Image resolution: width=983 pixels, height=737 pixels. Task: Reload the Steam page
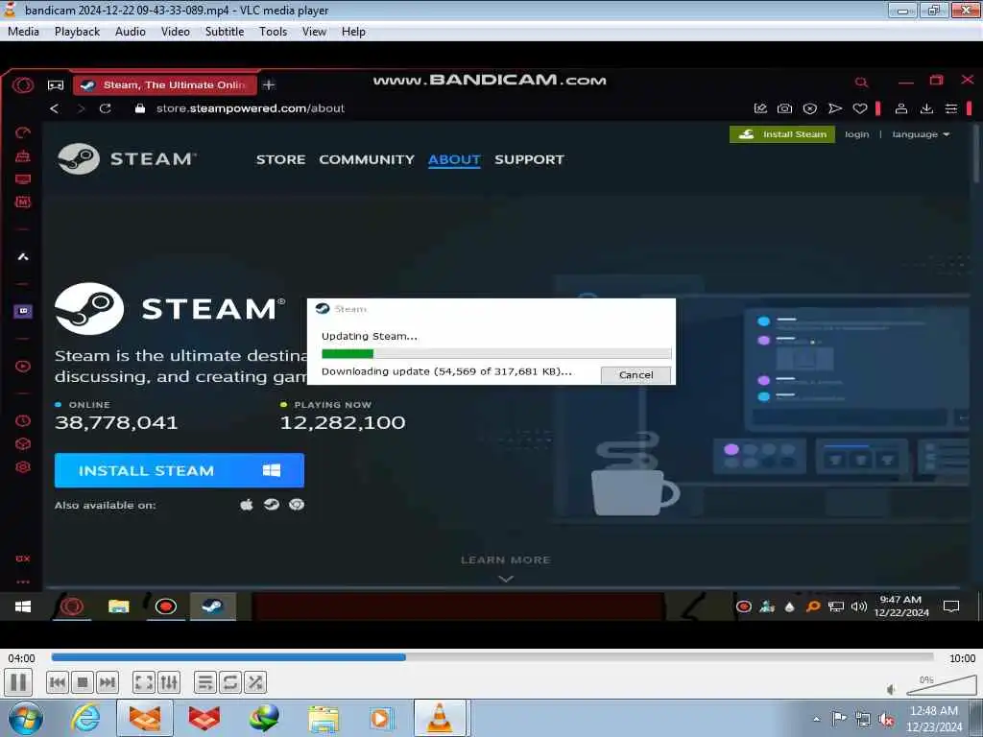click(106, 108)
